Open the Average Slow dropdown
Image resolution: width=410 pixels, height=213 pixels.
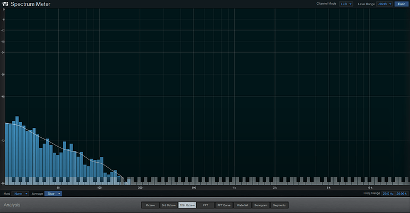tap(53, 193)
